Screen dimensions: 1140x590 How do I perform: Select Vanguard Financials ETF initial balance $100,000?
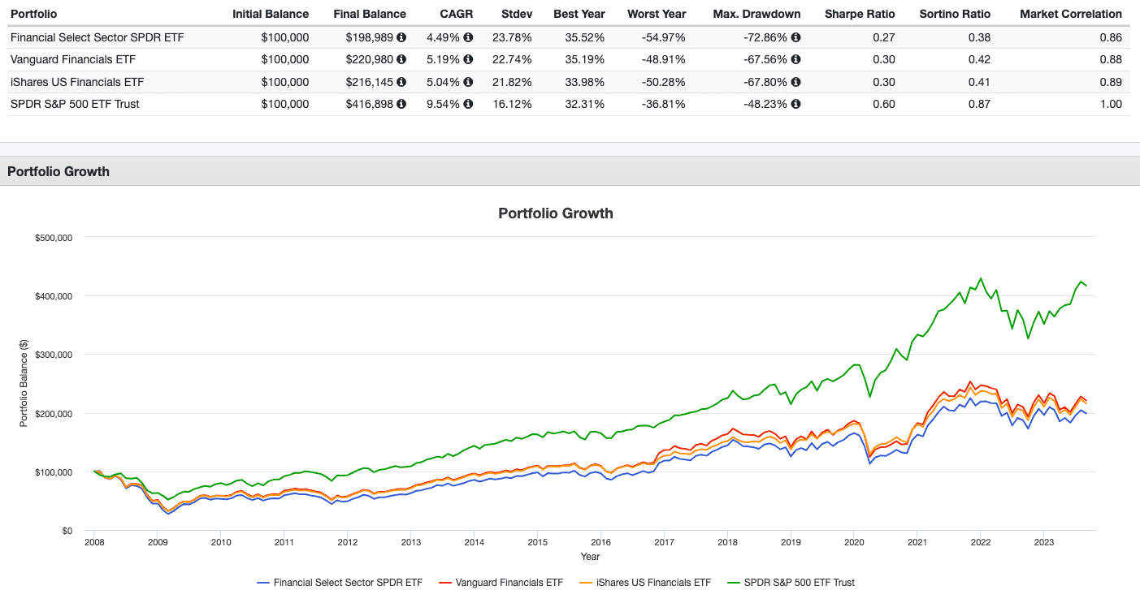(x=285, y=59)
